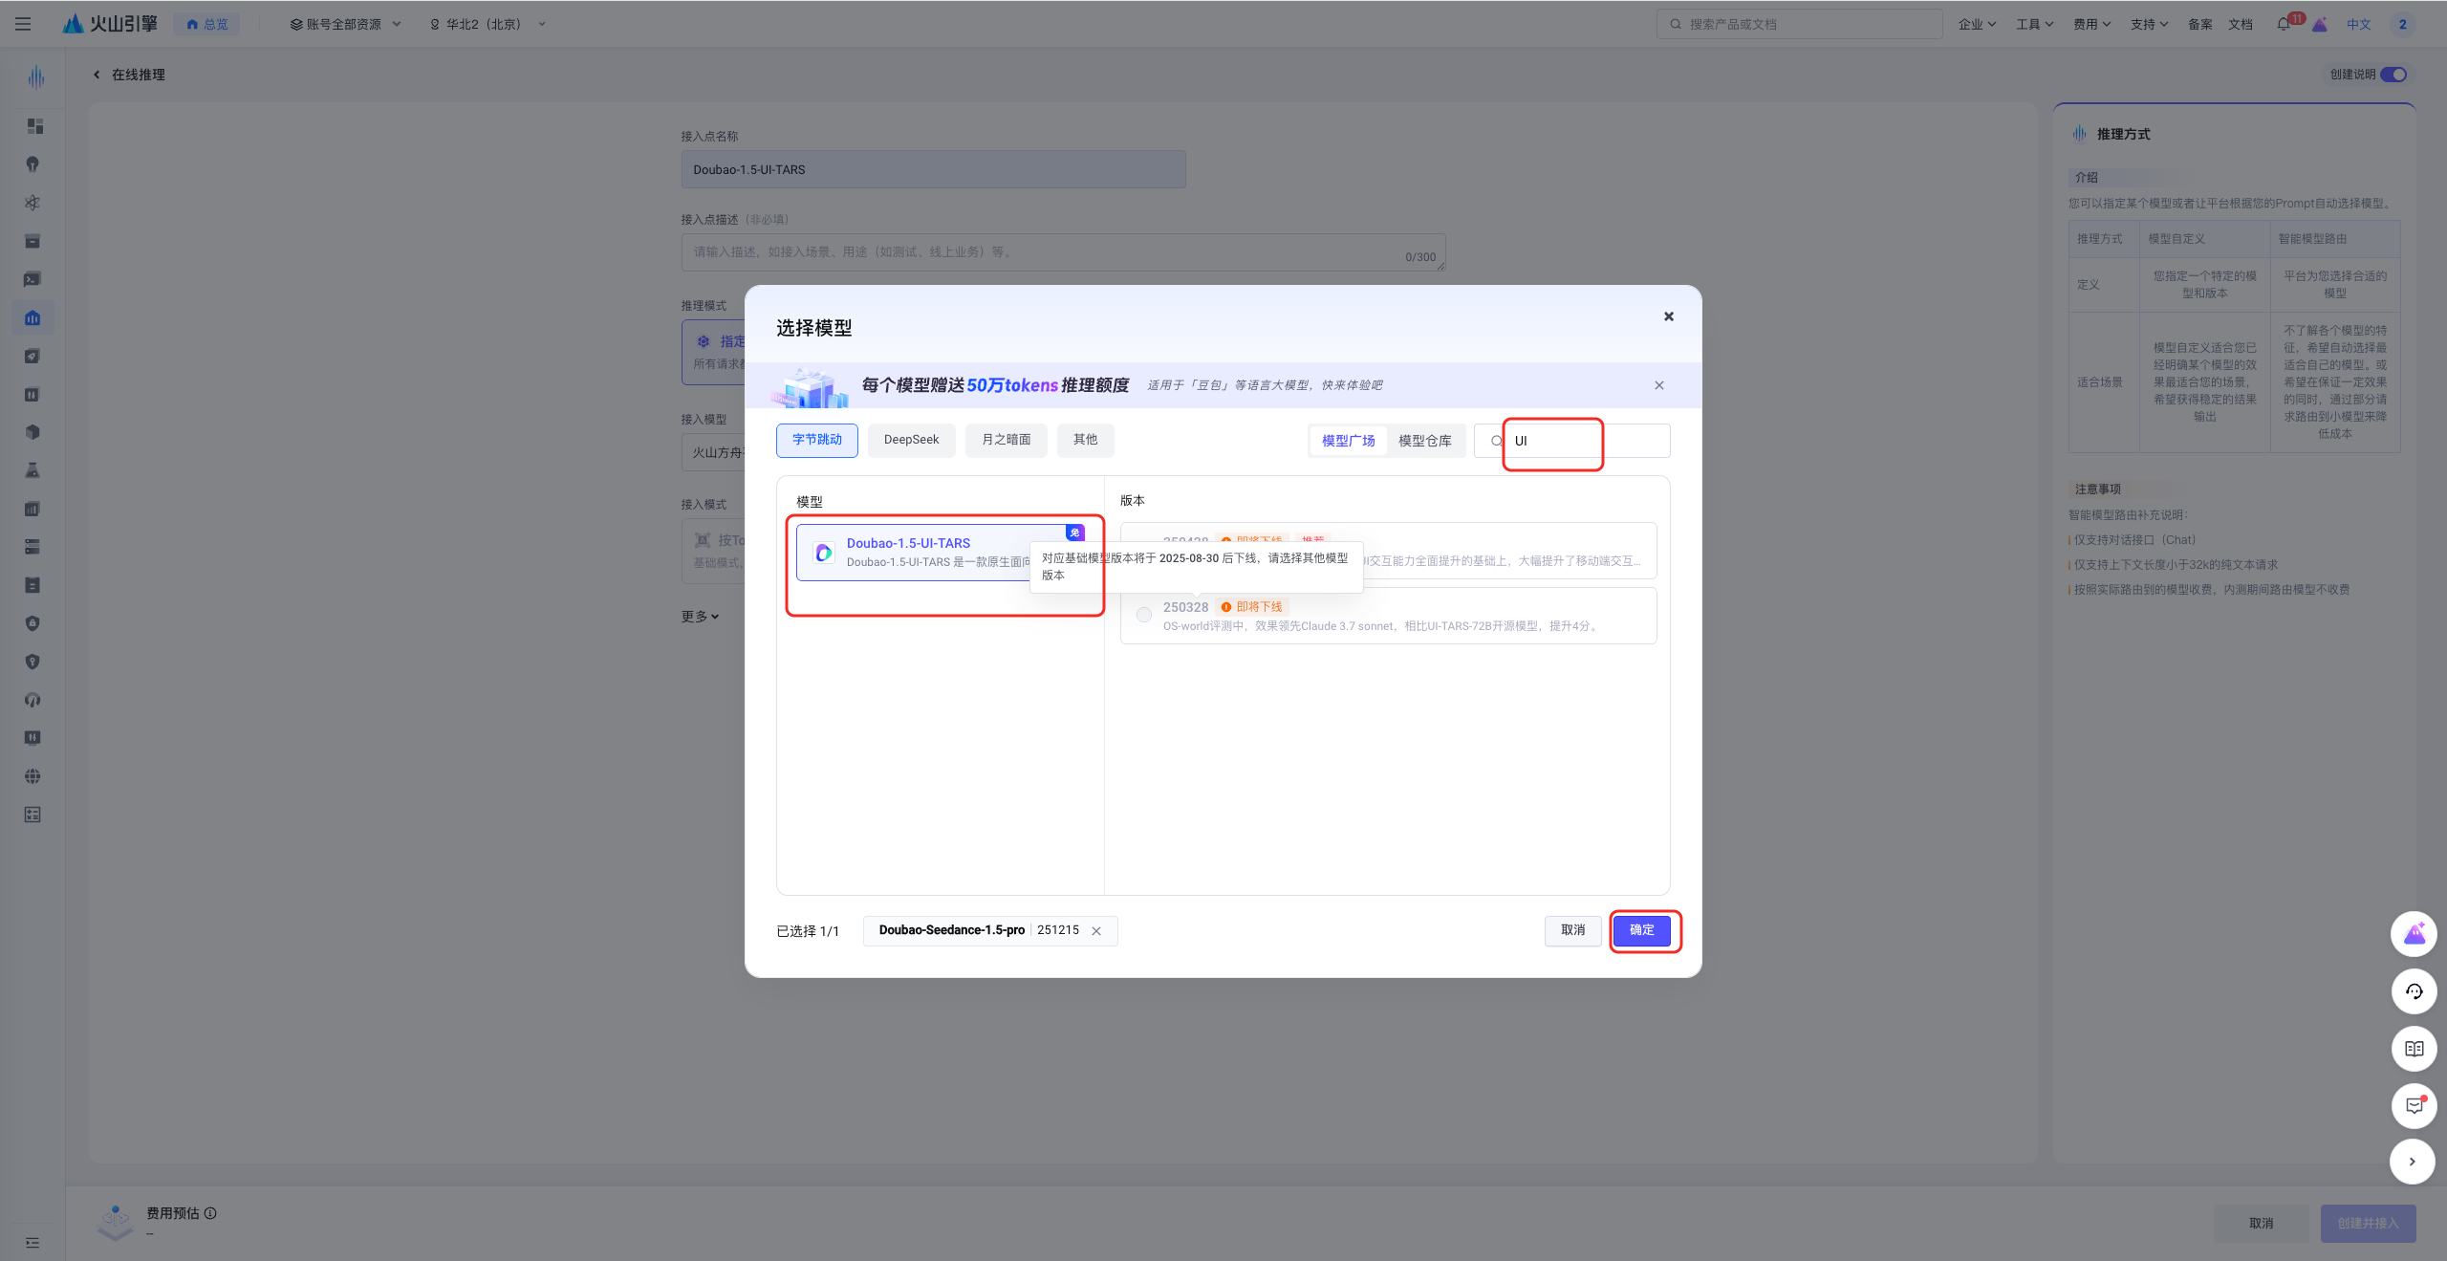Click the headset support floating icon
The width and height of the screenshot is (2447, 1261).
(x=2414, y=991)
